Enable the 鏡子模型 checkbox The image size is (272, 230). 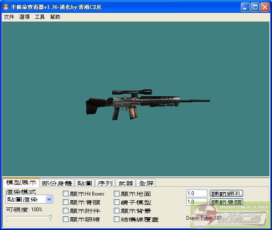[x=117, y=202]
